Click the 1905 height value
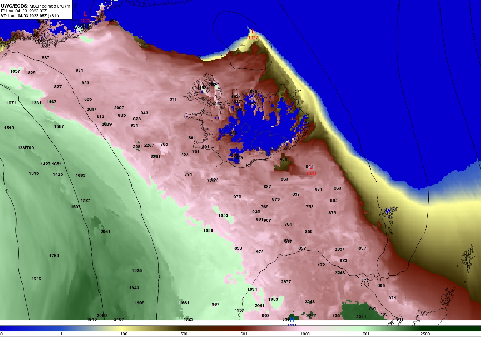Image resolution: width=481 pixels, height=337 pixels. (x=139, y=303)
